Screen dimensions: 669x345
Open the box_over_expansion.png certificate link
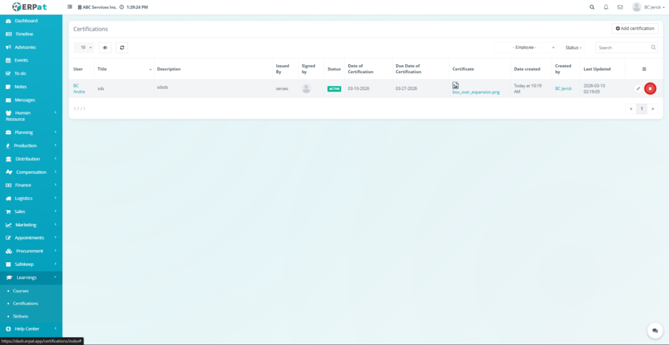(x=476, y=93)
